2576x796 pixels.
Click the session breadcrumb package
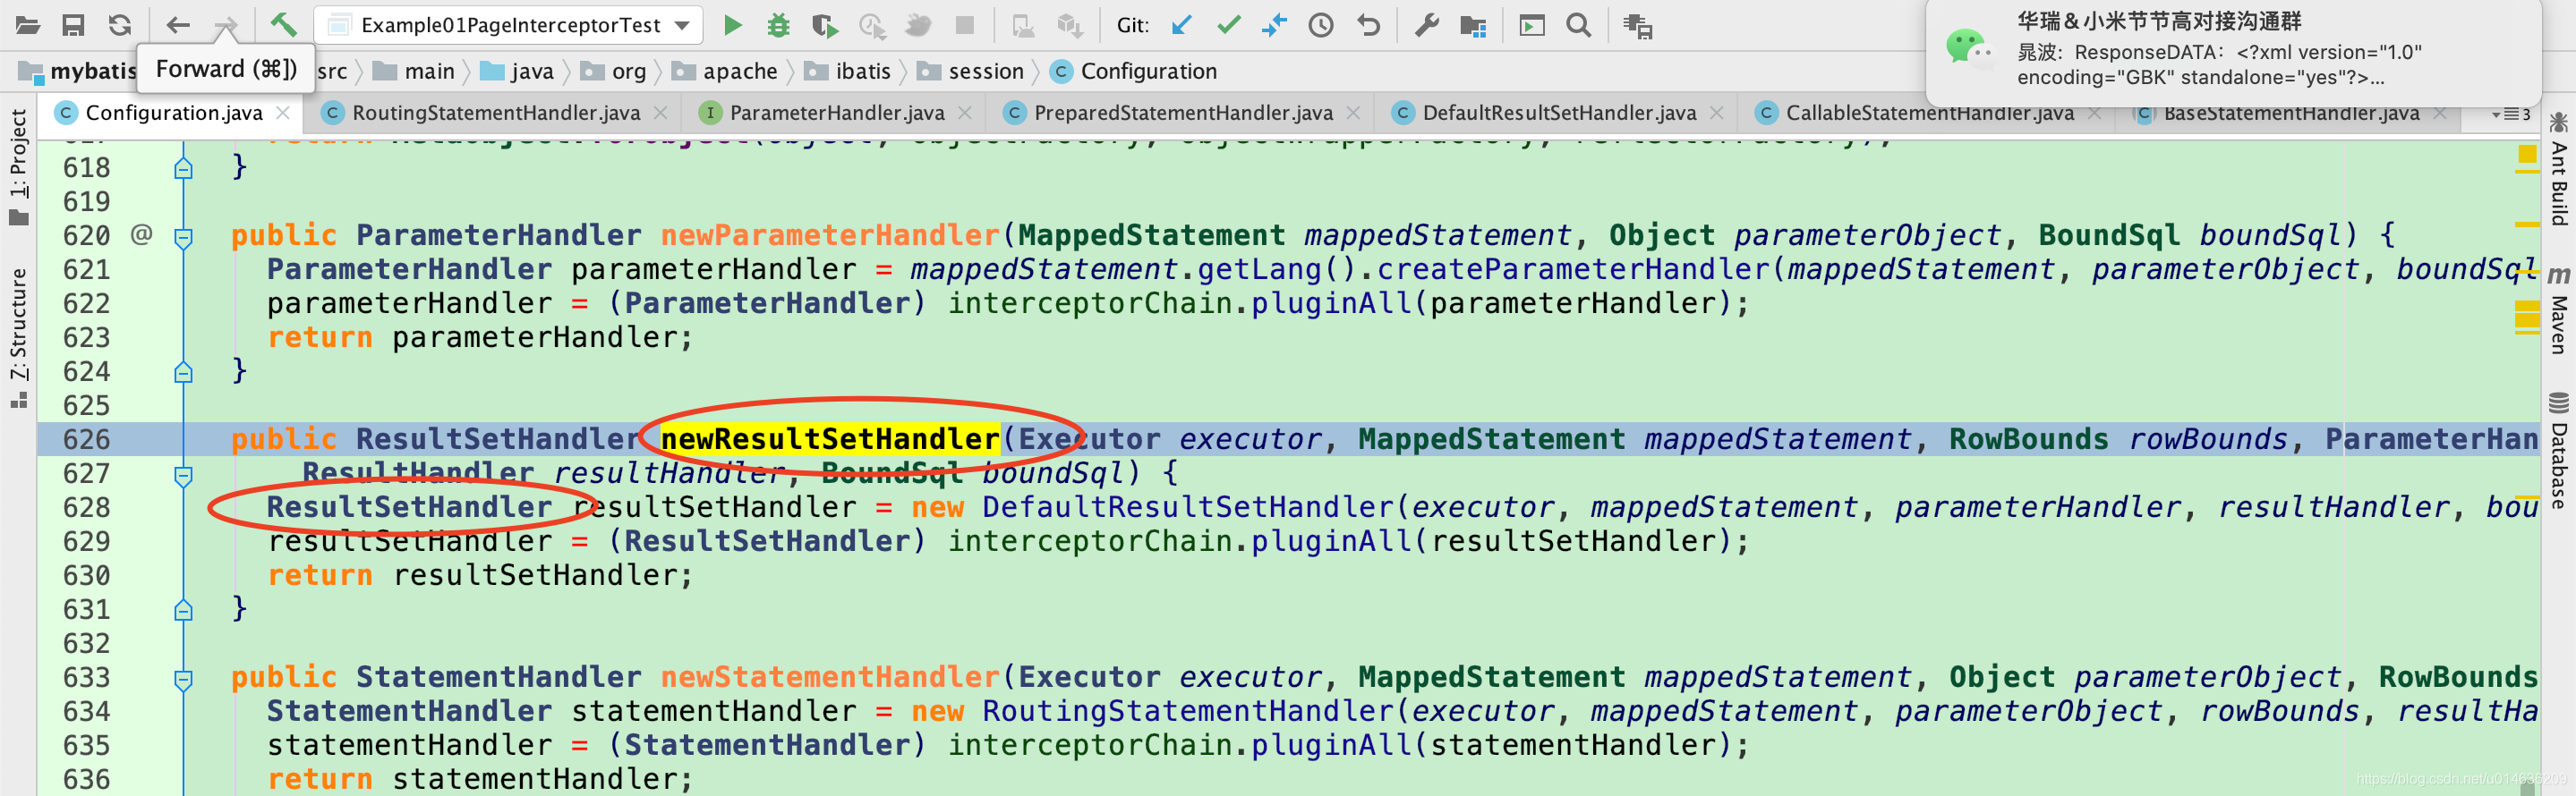(x=971, y=71)
